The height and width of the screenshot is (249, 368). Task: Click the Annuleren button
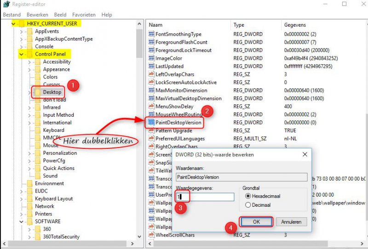[x=291, y=222]
